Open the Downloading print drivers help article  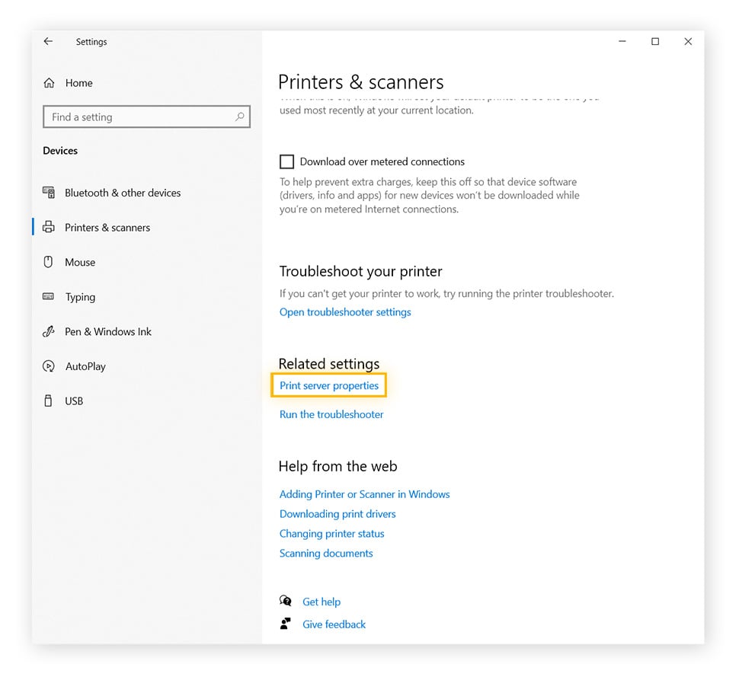coord(338,514)
